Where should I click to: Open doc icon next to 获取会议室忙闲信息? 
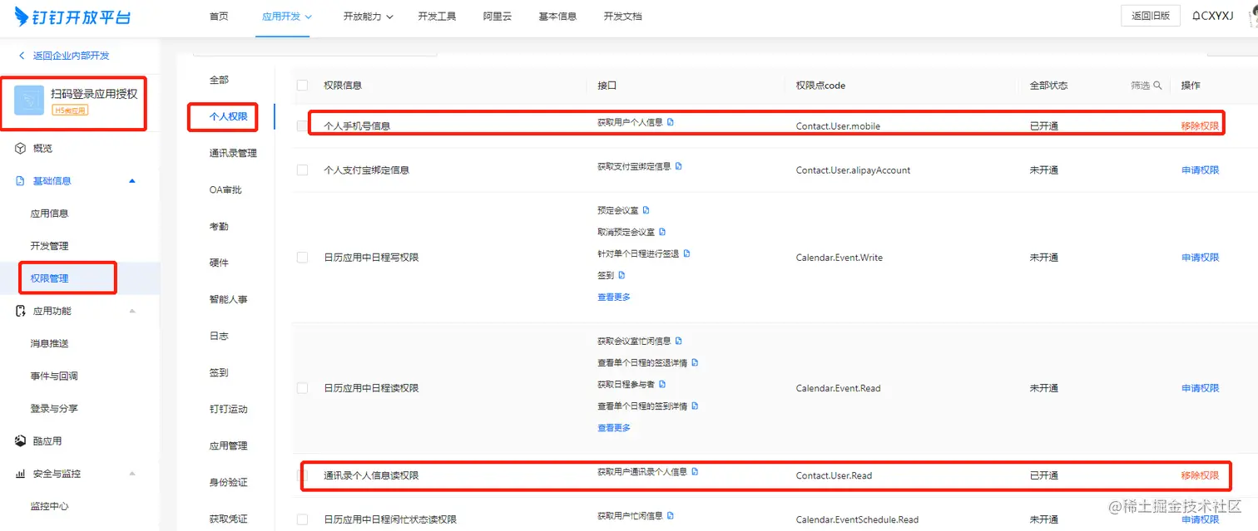679,341
